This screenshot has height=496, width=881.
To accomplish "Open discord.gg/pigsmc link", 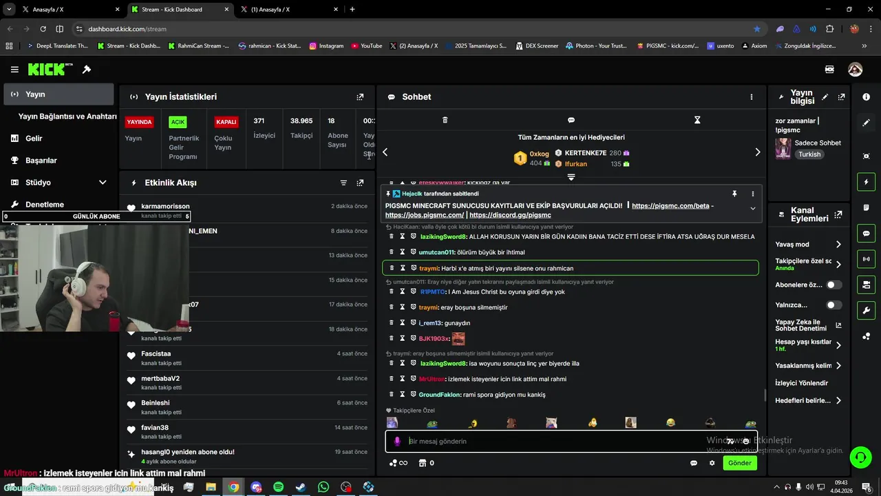I will 510,215.
